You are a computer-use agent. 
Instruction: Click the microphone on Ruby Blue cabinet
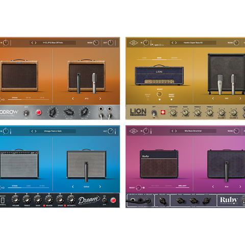(x=227, y=171)
